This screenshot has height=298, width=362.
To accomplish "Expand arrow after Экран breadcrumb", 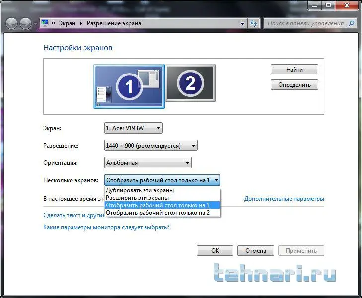I will coord(81,23).
